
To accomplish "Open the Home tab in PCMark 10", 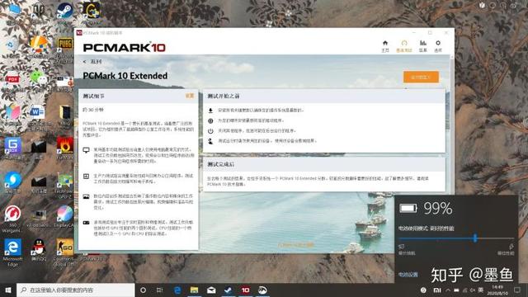I will tap(385, 46).
